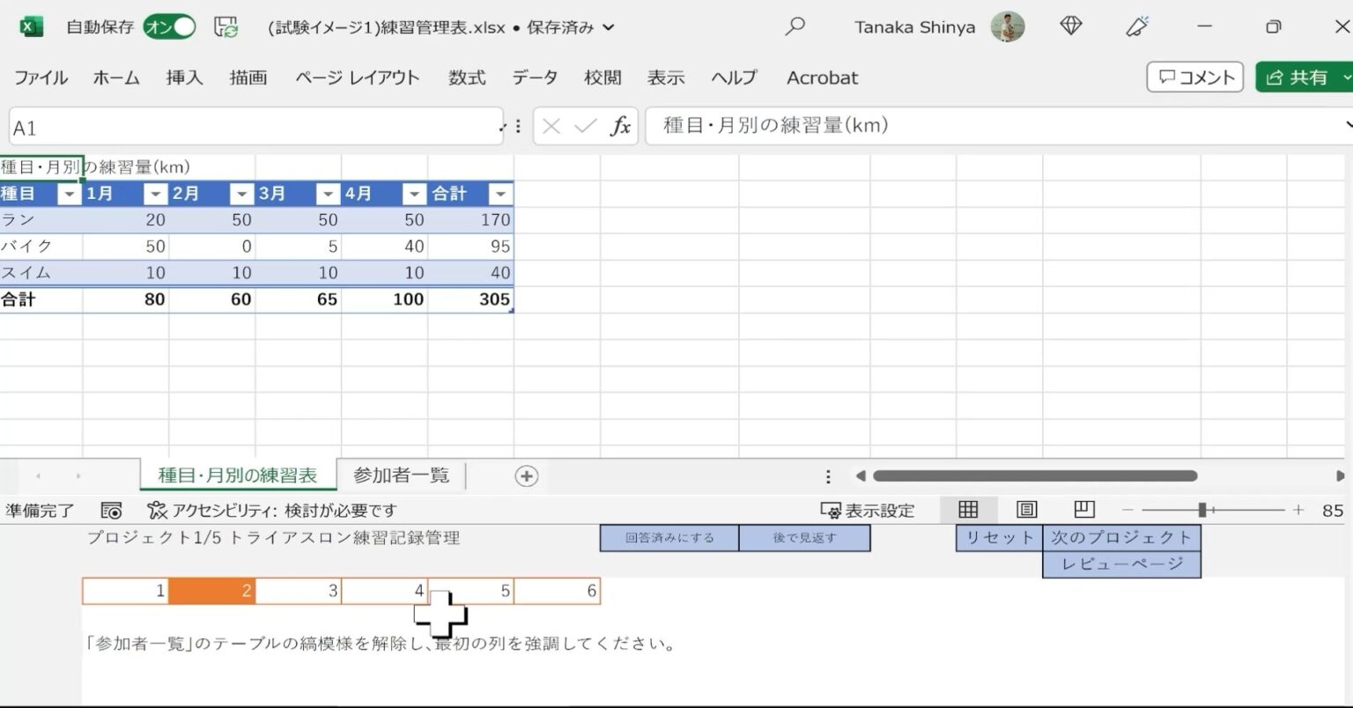This screenshot has height=708, width=1353.
Task: Click the 次のプロジェクト button
Action: click(x=1122, y=536)
